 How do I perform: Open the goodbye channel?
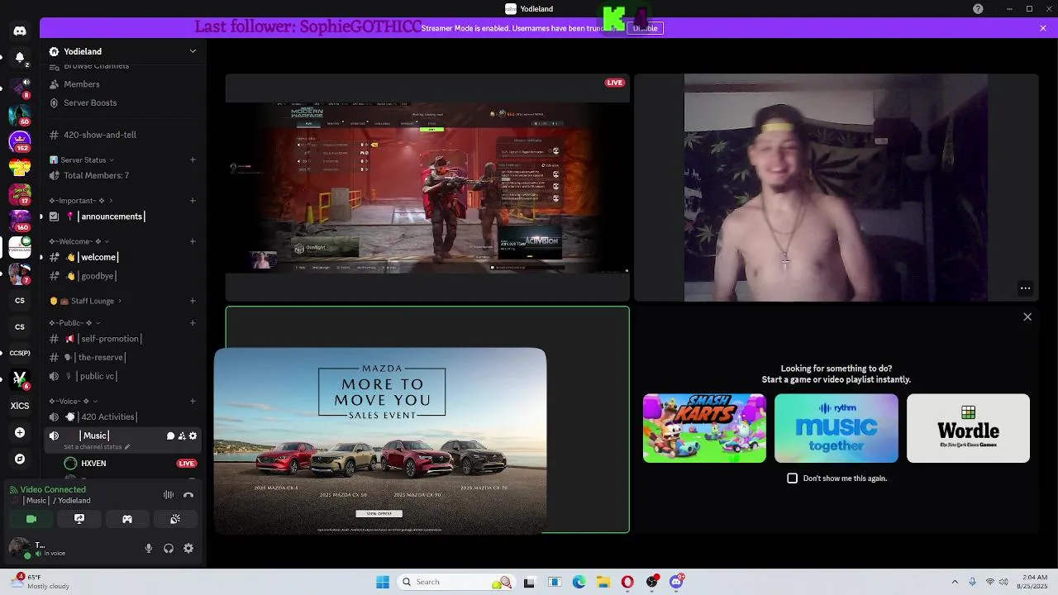pyautogui.click(x=122, y=276)
